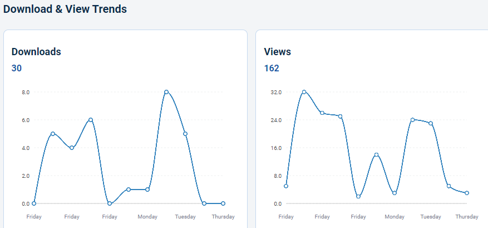Viewport: 488px width, 228px height.
Task: Select the lowest data point on Views chart
Action: click(x=358, y=196)
